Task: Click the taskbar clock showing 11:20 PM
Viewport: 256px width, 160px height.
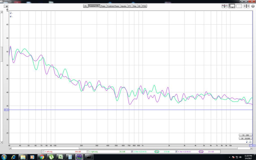Action: click(248, 157)
